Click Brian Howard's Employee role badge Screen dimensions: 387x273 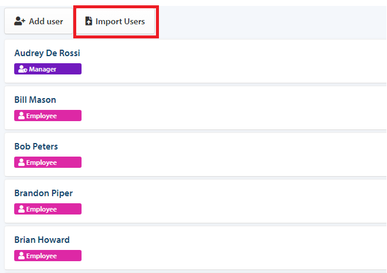pyautogui.click(x=48, y=255)
